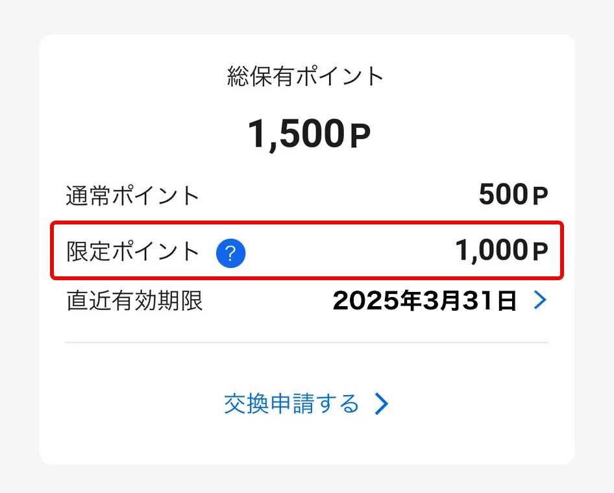
Task: Click the right-arrow icon on the exchange link
Action: 382,403
